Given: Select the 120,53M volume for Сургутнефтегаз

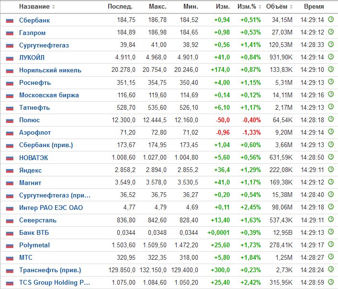Looking at the screenshot, I should (281, 45).
